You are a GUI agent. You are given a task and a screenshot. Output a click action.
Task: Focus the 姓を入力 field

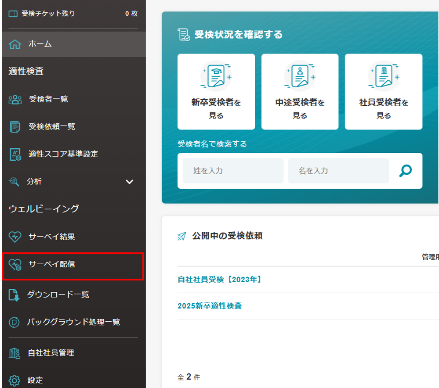pyautogui.click(x=233, y=171)
